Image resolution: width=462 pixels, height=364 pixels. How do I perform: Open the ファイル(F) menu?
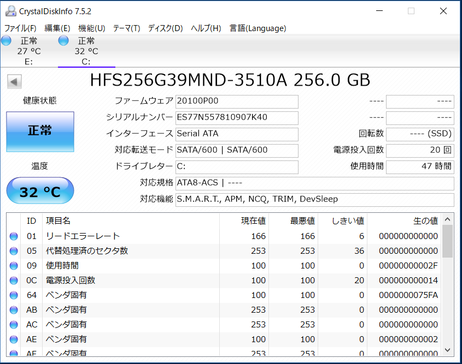(20, 28)
